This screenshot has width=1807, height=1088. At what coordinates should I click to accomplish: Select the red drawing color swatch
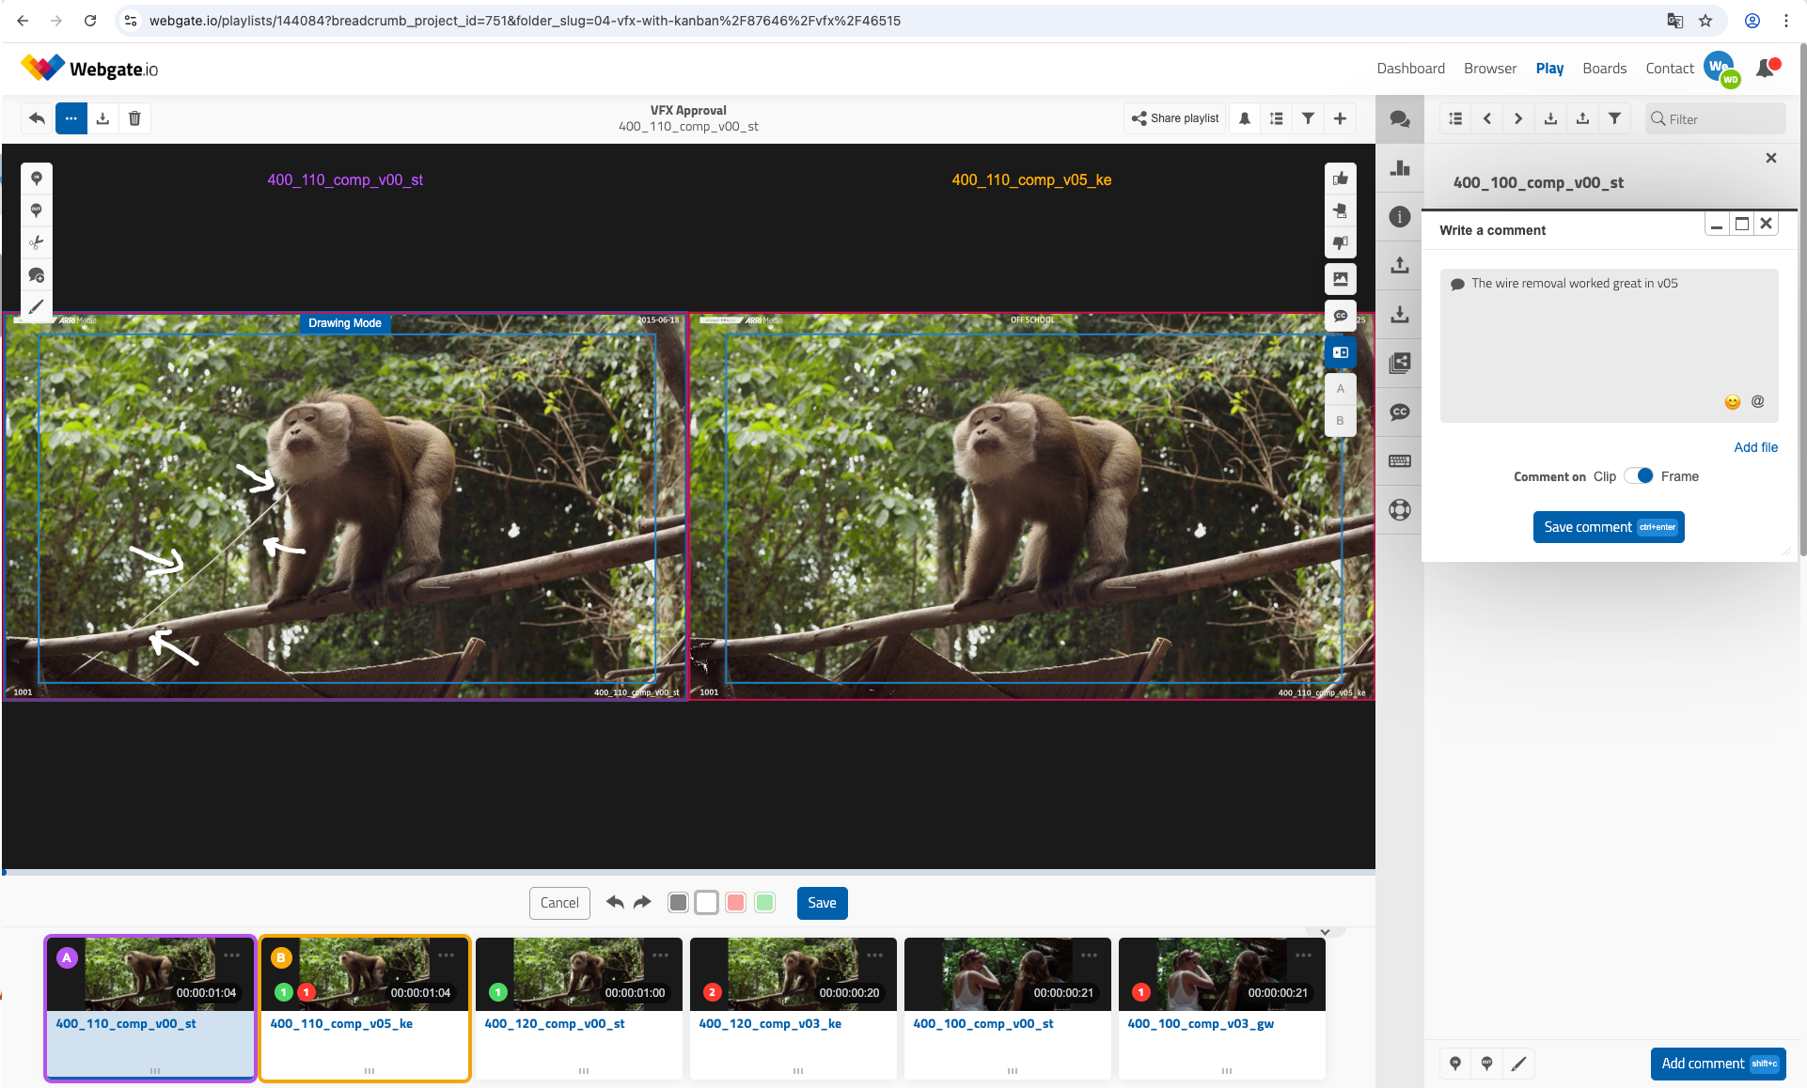(735, 902)
